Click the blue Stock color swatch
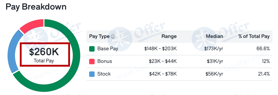The image size is (278, 95). (92, 74)
